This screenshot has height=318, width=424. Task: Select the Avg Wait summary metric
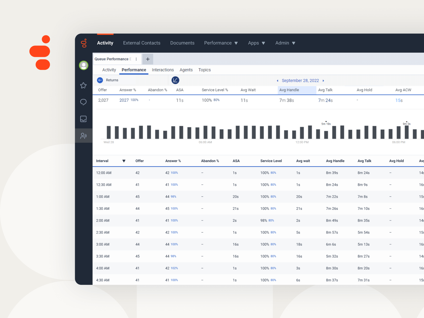[x=248, y=90]
